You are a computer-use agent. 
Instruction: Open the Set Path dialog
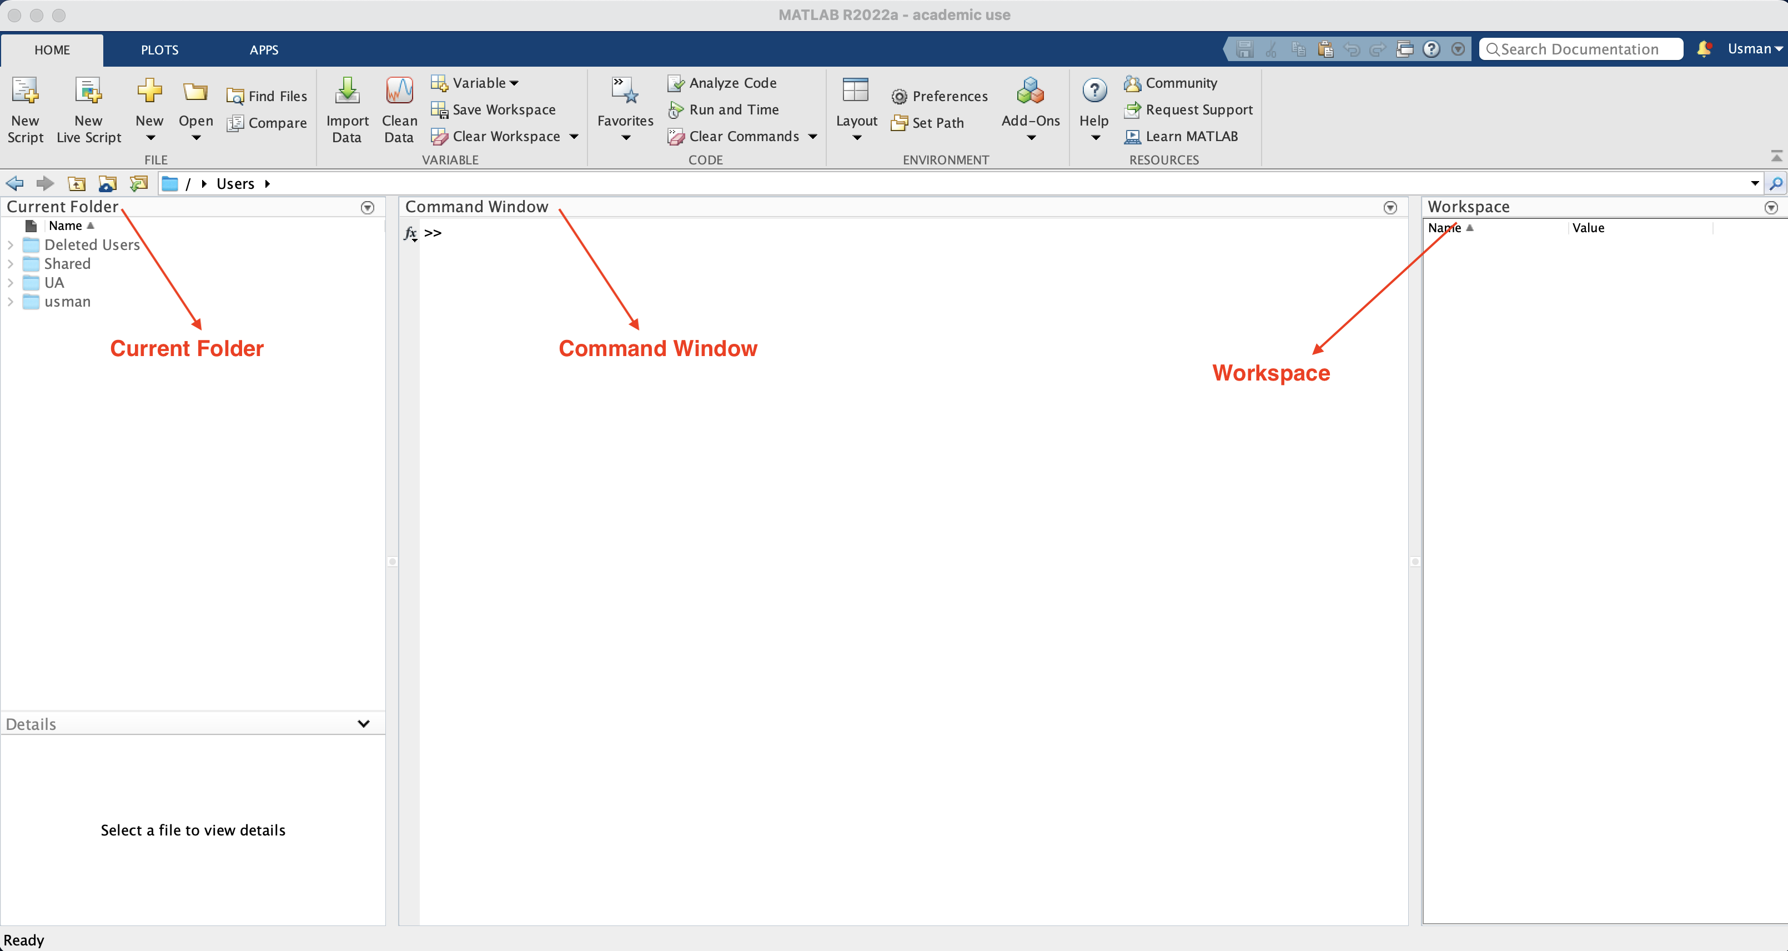tap(928, 123)
